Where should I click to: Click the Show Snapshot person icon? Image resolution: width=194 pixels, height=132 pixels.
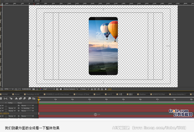pyautogui.click(x=37, y=89)
